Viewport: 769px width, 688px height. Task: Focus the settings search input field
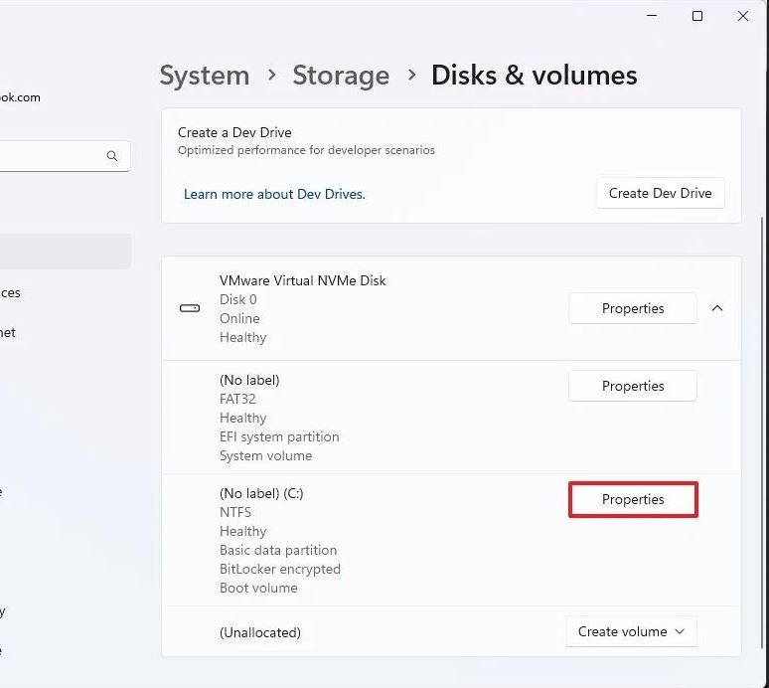click(50, 156)
